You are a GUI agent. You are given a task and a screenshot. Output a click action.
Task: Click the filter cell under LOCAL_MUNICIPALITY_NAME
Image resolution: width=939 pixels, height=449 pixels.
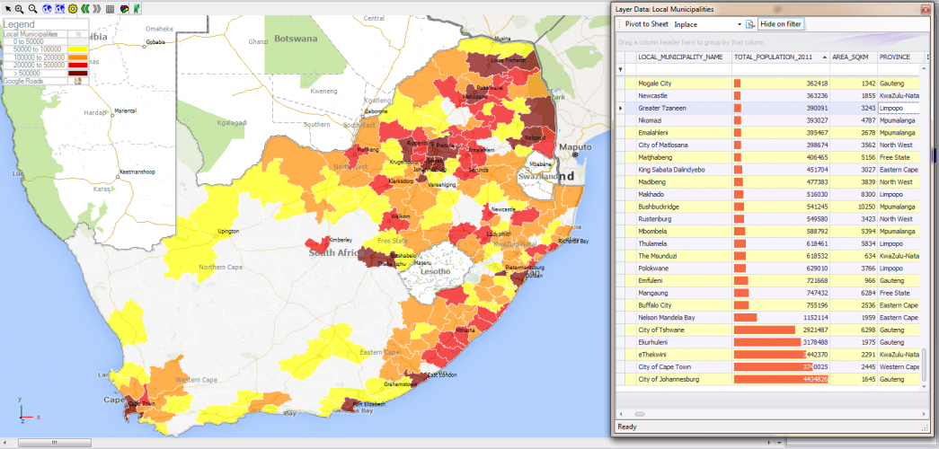[685, 70]
